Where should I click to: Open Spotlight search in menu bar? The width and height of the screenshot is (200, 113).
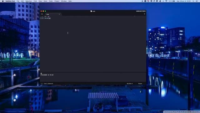193,1
